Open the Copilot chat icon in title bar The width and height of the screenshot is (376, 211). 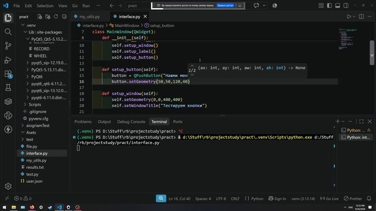point(256,5)
